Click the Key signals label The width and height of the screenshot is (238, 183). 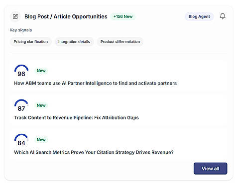click(x=21, y=30)
